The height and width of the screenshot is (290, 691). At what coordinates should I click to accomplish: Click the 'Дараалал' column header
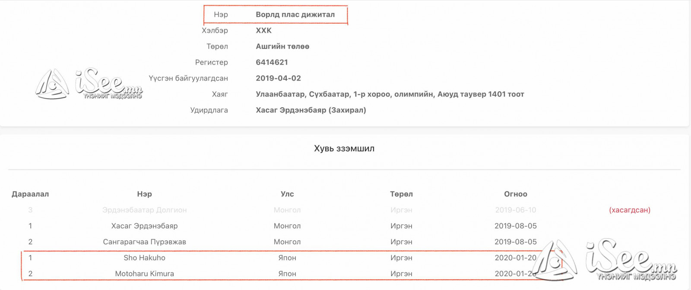pos(30,194)
